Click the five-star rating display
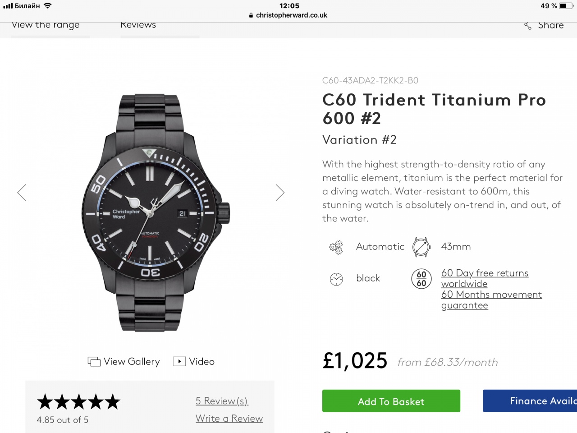This screenshot has height=433, width=577. [78, 401]
